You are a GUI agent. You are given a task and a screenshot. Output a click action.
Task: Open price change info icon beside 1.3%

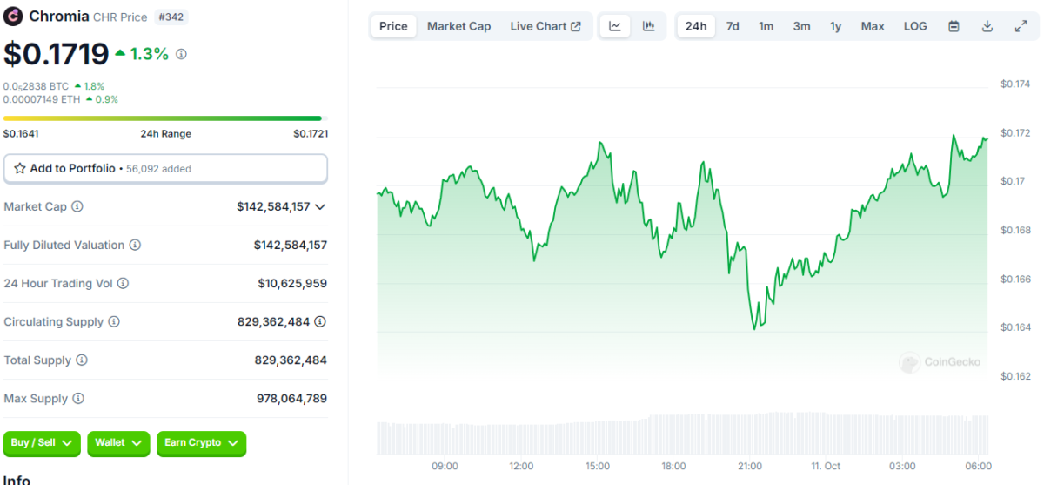[x=181, y=54]
